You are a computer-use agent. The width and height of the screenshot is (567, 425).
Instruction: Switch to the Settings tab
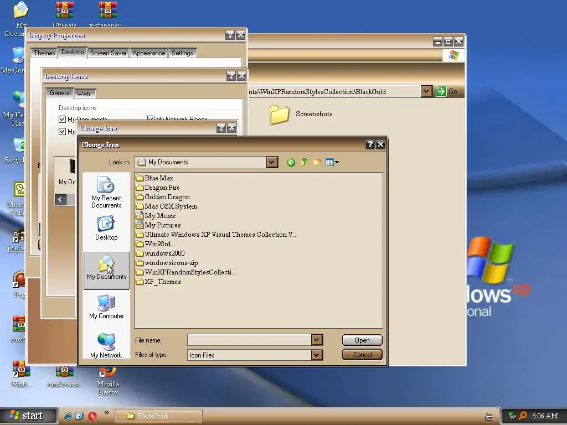click(x=182, y=53)
